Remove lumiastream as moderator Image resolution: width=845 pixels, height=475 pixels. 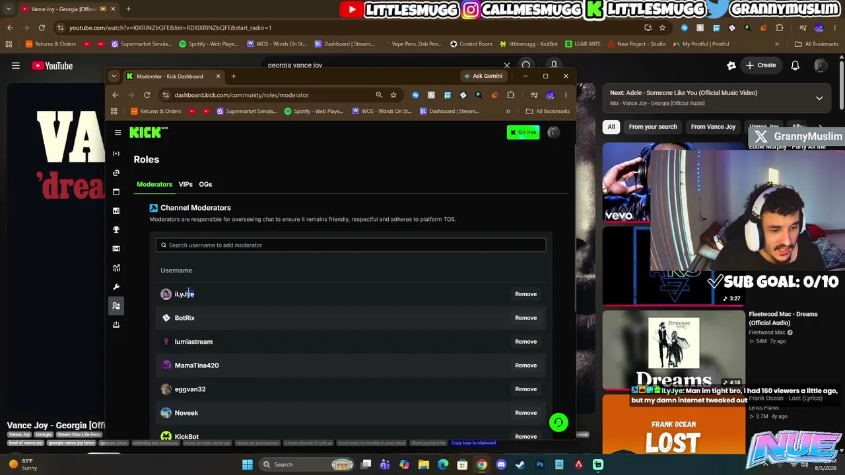point(526,342)
